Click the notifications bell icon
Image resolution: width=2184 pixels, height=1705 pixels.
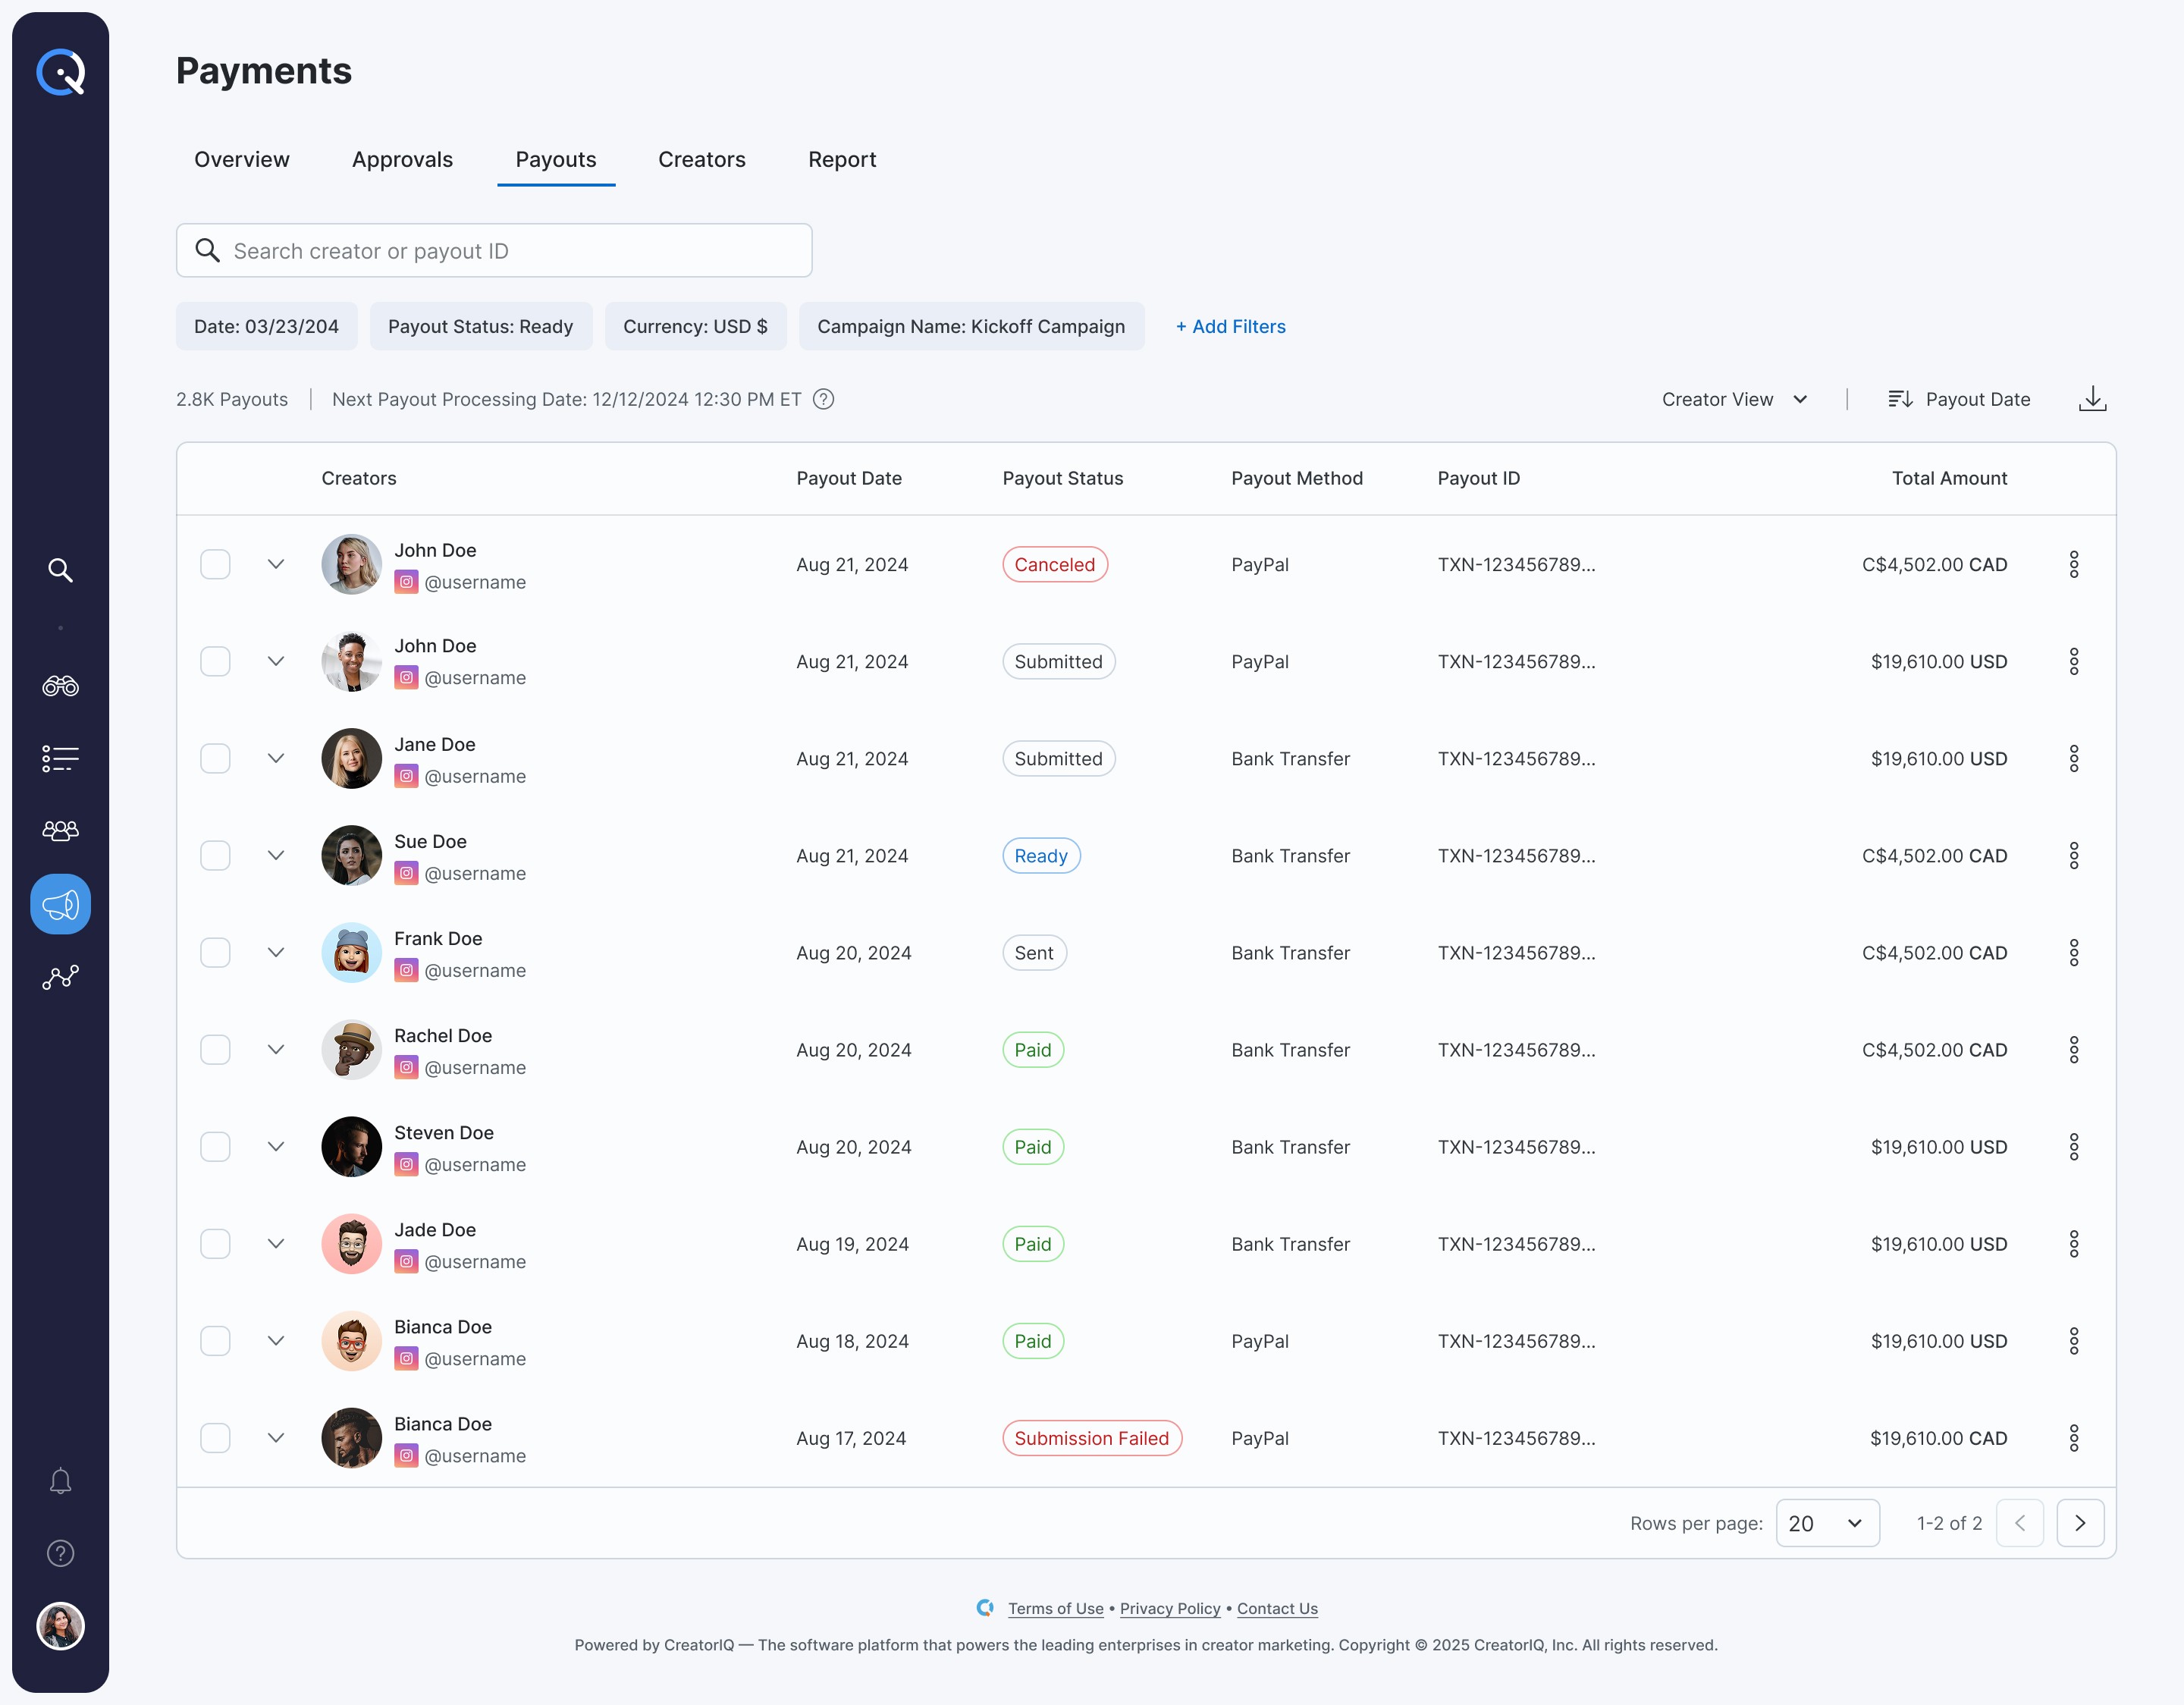click(x=60, y=1481)
